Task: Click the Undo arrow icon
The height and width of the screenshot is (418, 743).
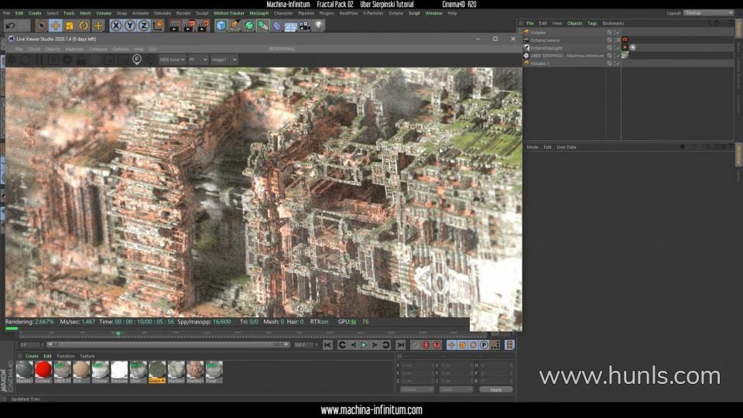Action: pos(10,26)
